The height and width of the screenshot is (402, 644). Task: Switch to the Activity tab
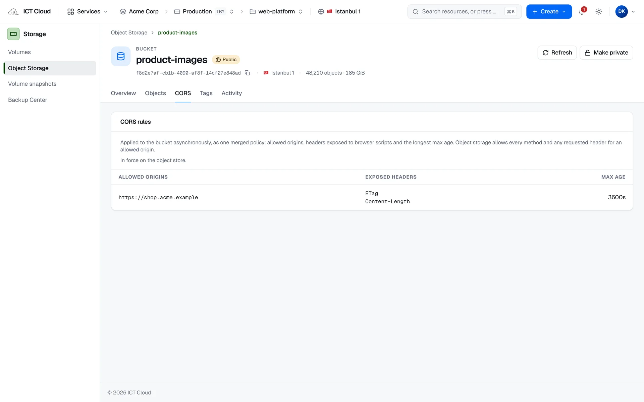[231, 93]
